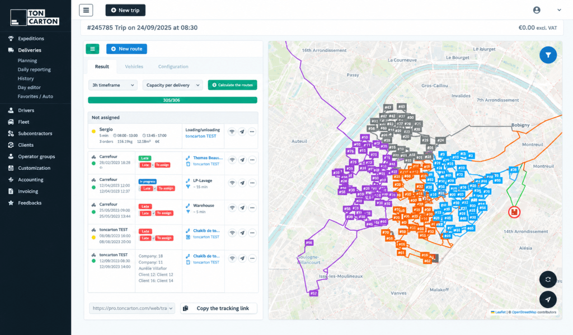
Task: Switch to the Result tab
Action: (102, 67)
